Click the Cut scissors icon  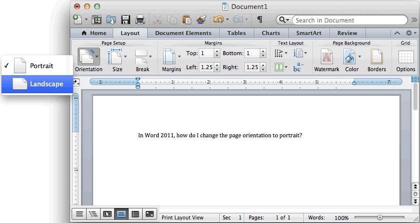pyautogui.click(x=158, y=20)
